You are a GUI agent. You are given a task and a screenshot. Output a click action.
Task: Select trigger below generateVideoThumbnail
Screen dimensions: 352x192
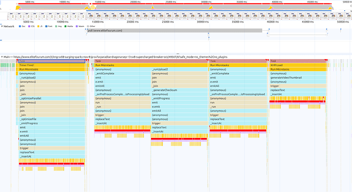pyautogui.click(x=298, y=86)
